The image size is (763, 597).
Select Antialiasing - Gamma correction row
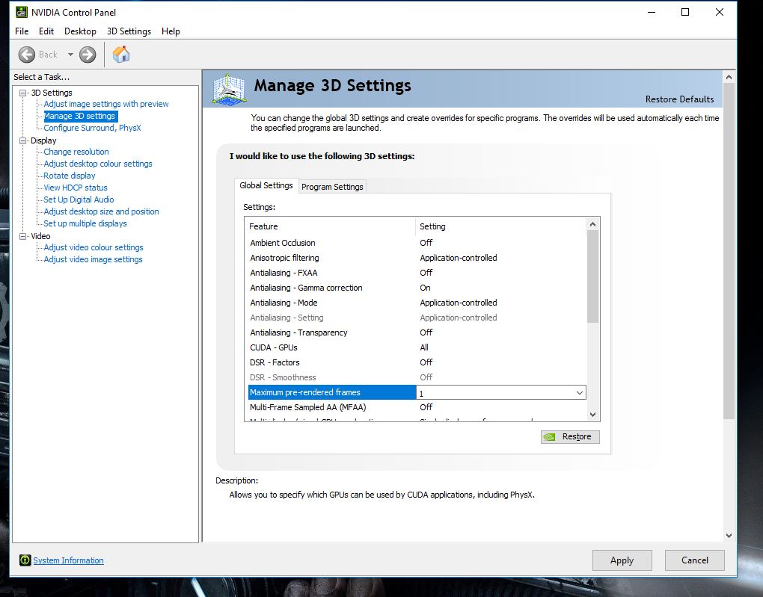(x=417, y=288)
